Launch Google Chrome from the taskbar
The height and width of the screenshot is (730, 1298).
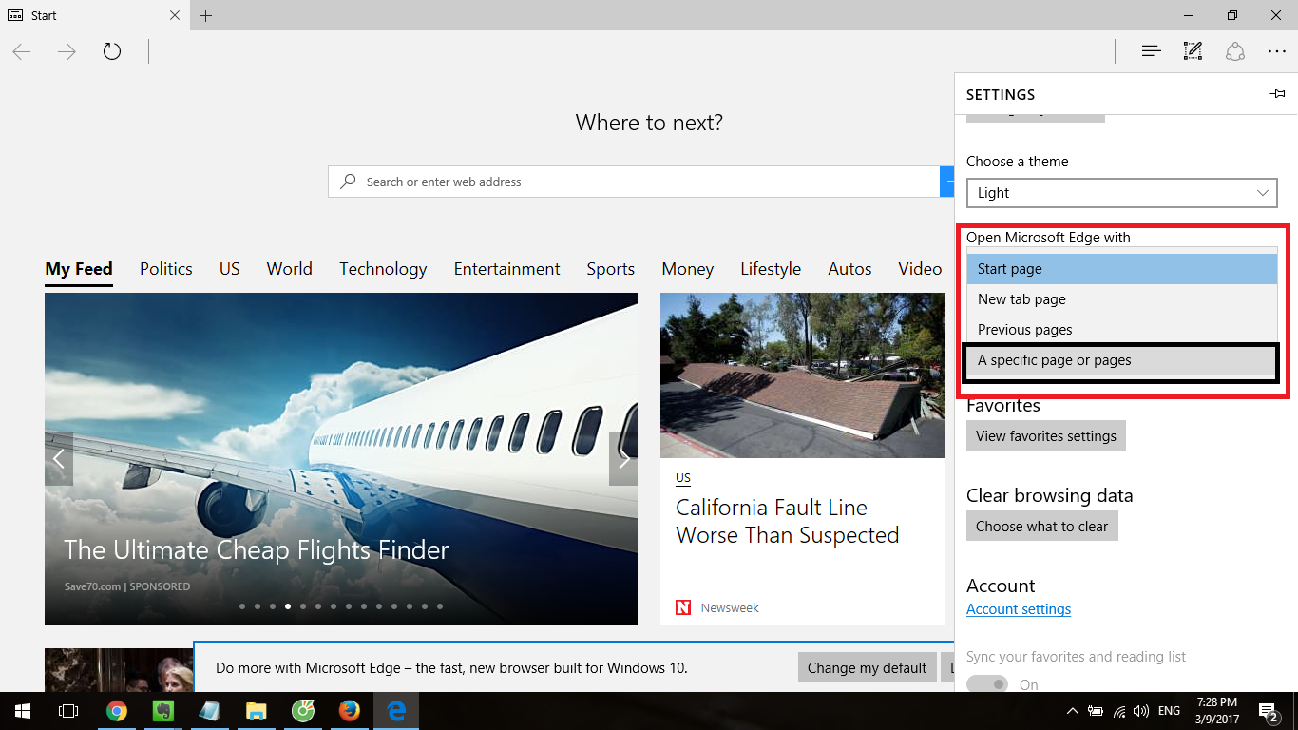(117, 711)
